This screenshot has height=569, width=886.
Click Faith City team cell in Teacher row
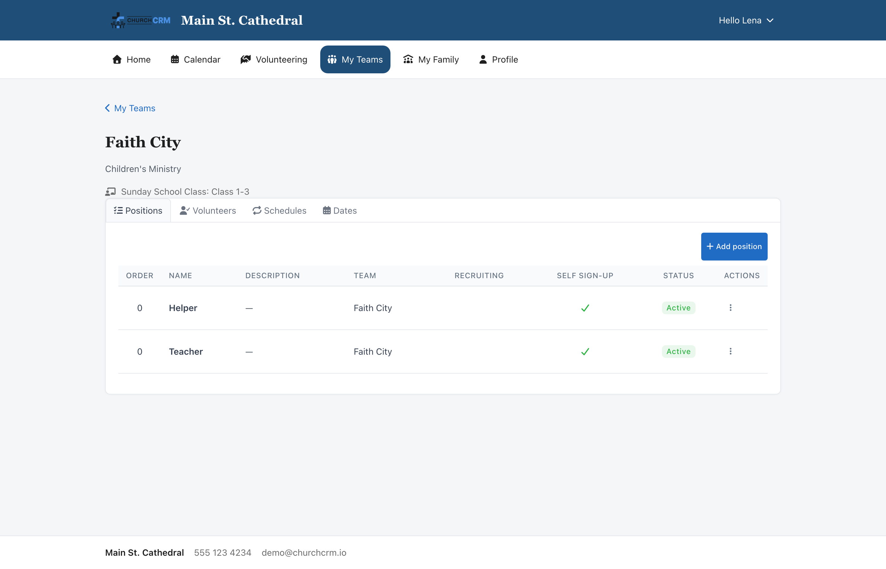pyautogui.click(x=372, y=352)
